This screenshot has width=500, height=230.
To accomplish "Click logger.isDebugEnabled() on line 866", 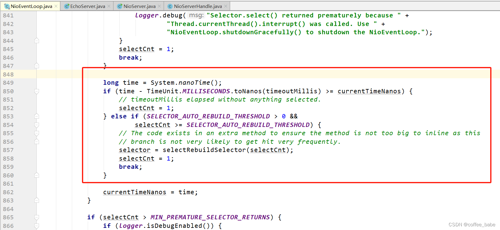I will pos(167,226).
